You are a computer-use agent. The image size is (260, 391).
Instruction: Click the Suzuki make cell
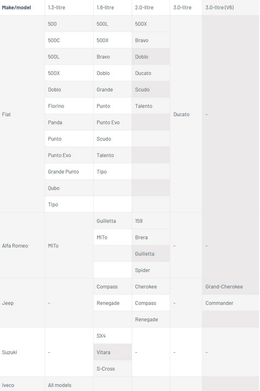(9, 352)
